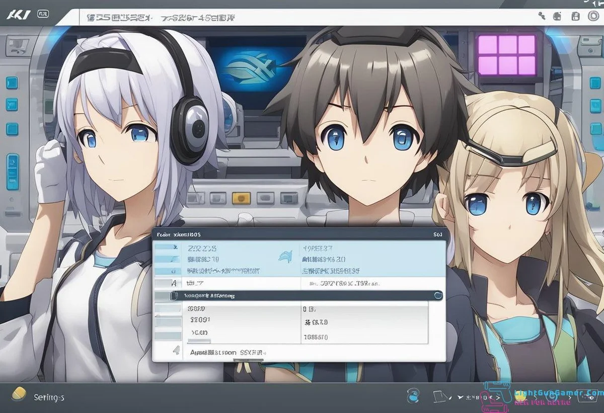Click the document icon in top-right toolbar
The image size is (604, 413).
576,17
